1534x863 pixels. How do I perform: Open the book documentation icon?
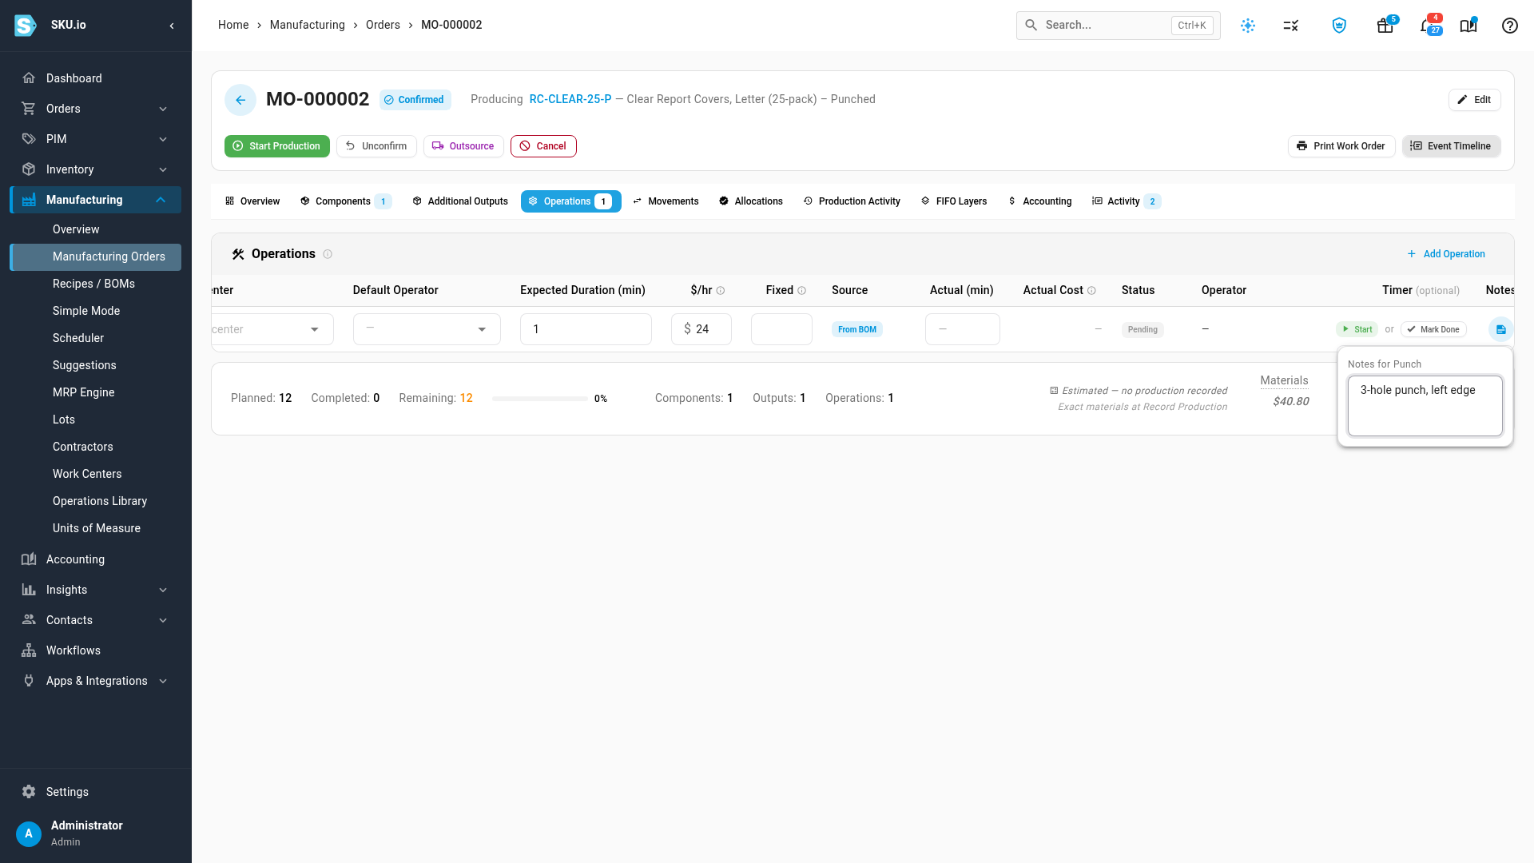(x=1468, y=26)
